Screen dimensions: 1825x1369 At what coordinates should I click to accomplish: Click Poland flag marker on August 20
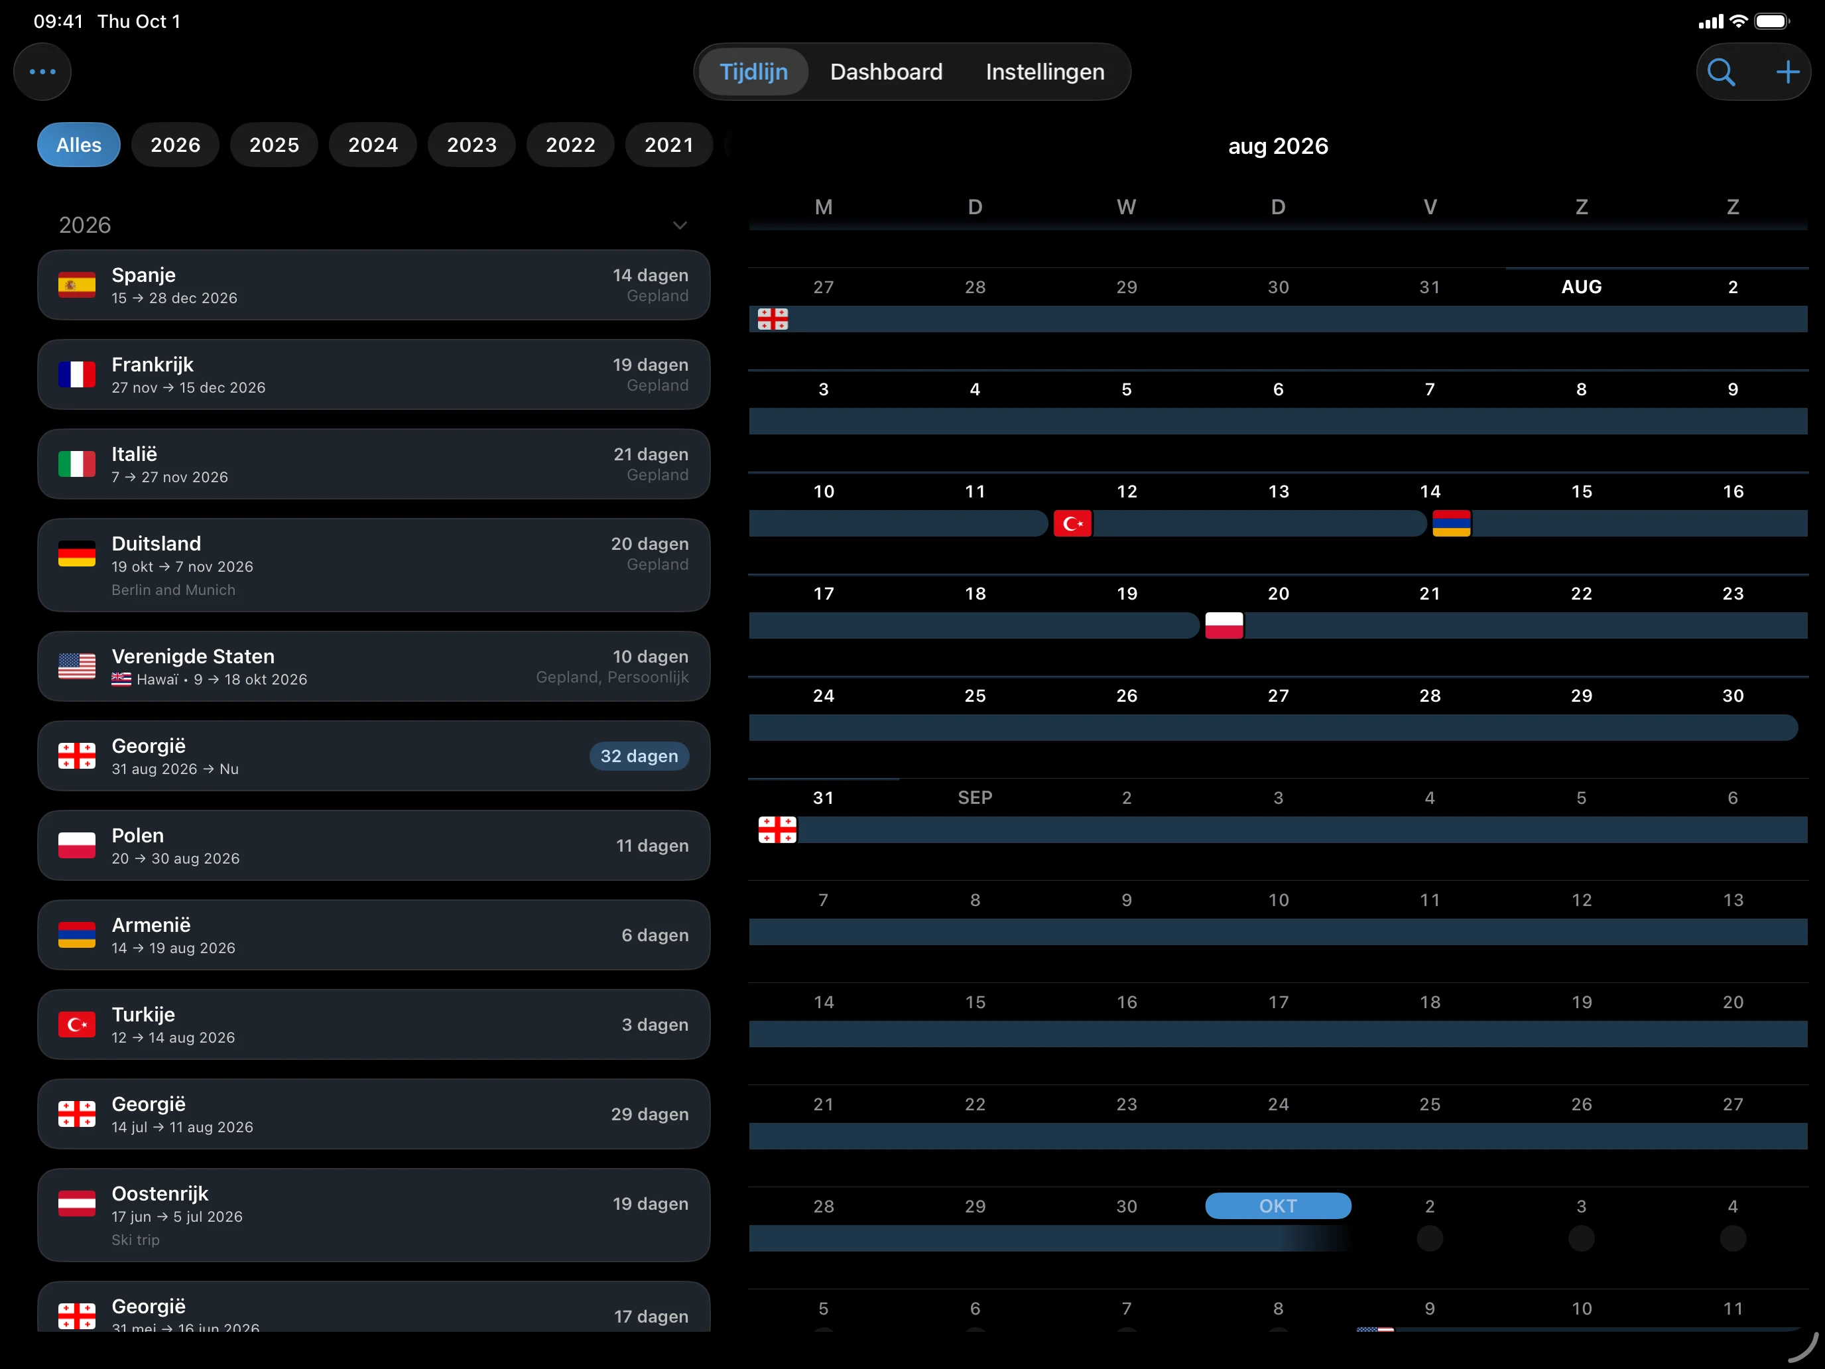[1224, 625]
